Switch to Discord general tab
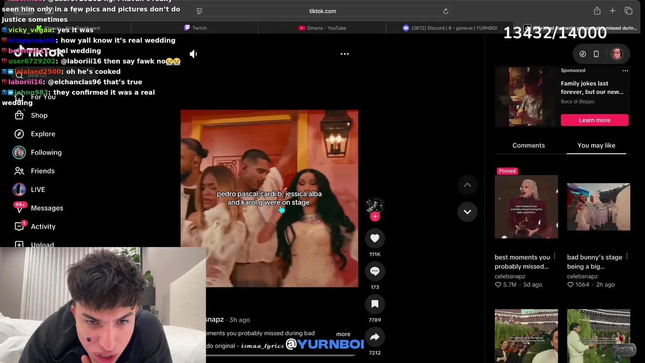The image size is (645, 363). click(x=449, y=28)
